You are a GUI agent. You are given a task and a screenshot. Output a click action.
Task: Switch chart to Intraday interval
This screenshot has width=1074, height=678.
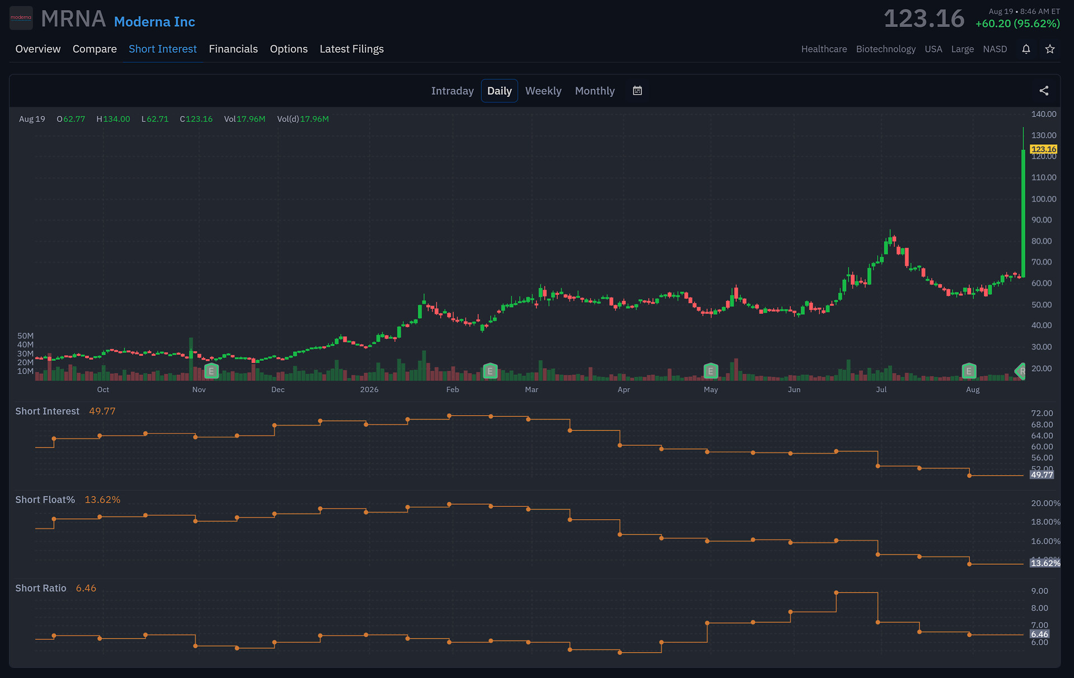[453, 91]
